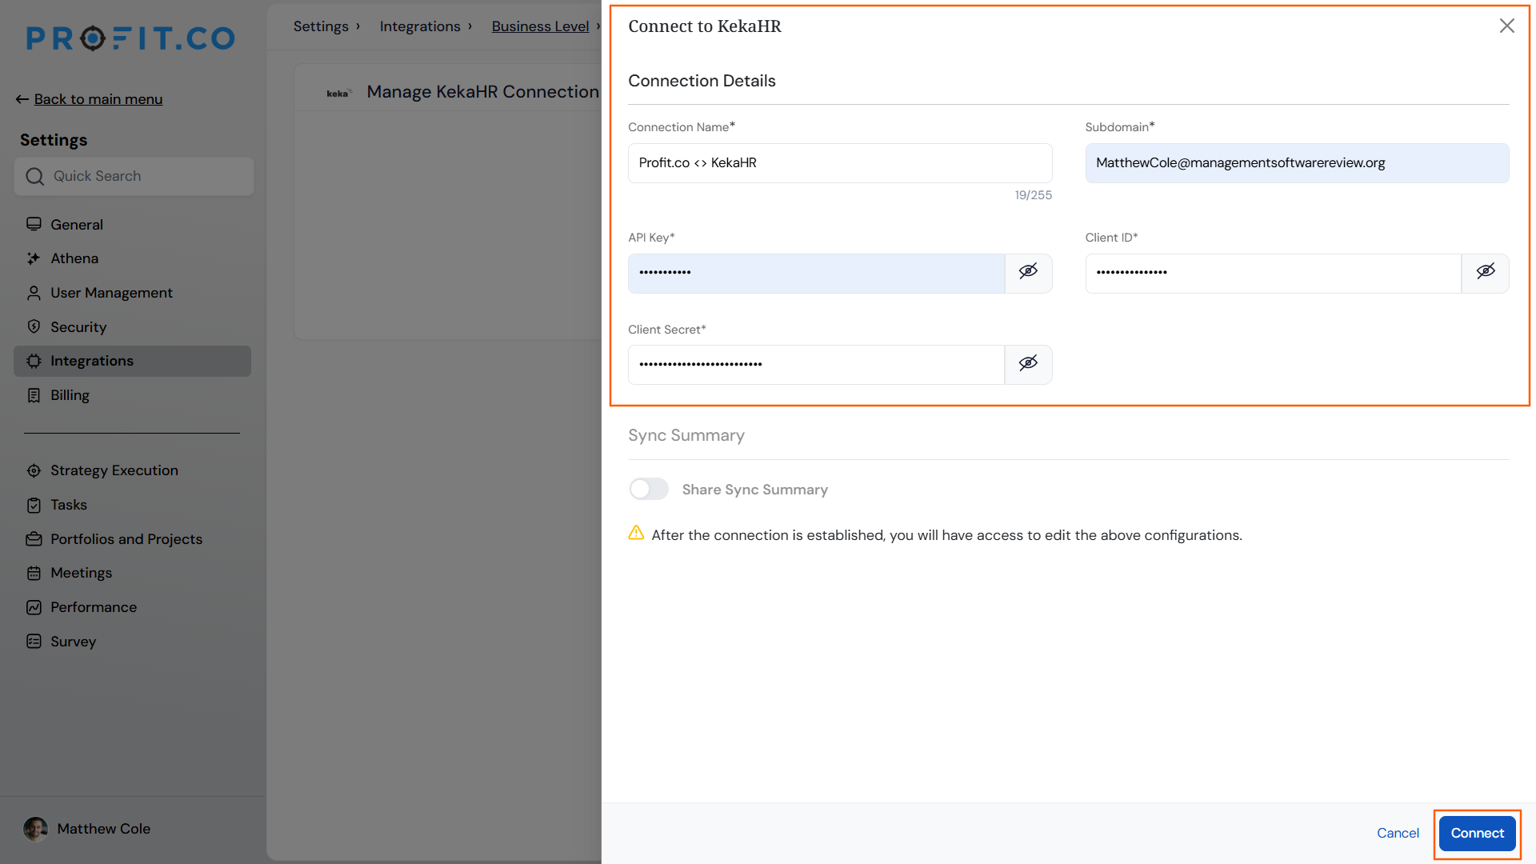Click the Profit.co logo

coord(130,38)
